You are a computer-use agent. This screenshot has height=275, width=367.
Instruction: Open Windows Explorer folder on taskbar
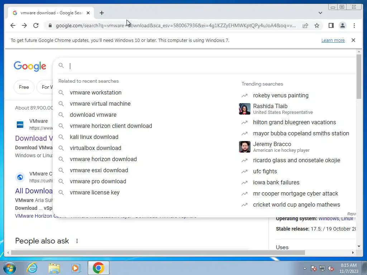click(x=54, y=268)
